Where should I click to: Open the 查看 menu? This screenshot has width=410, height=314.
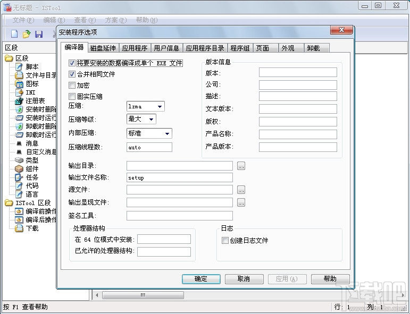click(85, 20)
